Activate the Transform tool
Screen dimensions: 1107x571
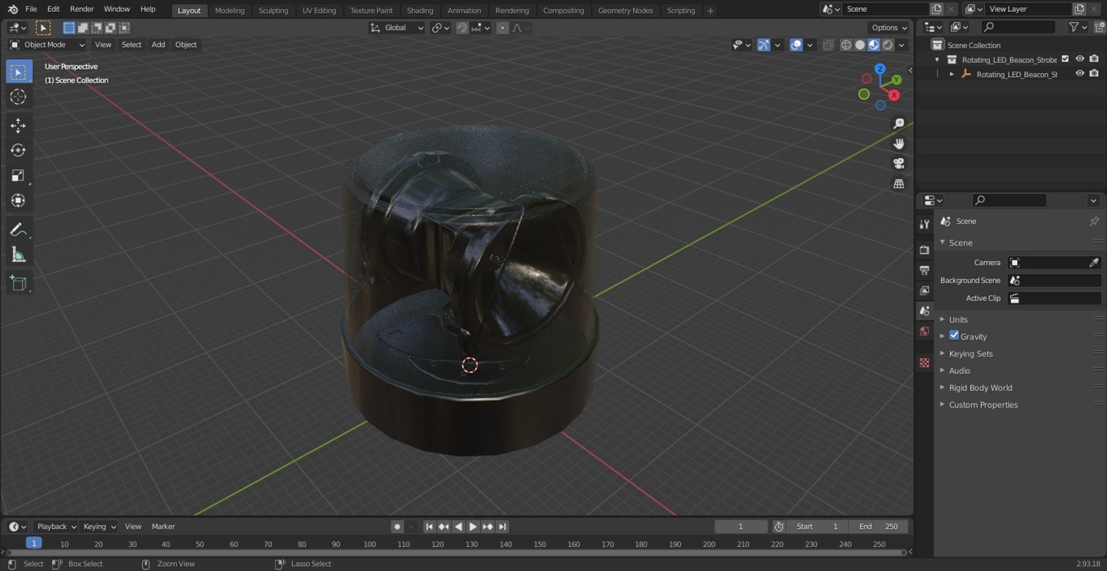pyautogui.click(x=18, y=201)
